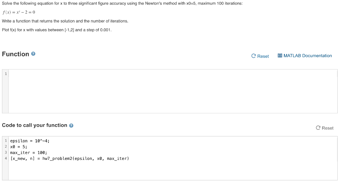Click the circular arrow icon of the lower Reset
The image size is (338, 181).
[x=318, y=128]
